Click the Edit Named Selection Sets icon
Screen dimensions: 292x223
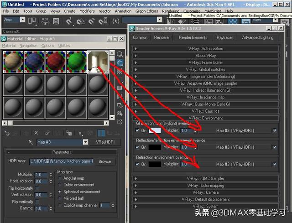116,21
